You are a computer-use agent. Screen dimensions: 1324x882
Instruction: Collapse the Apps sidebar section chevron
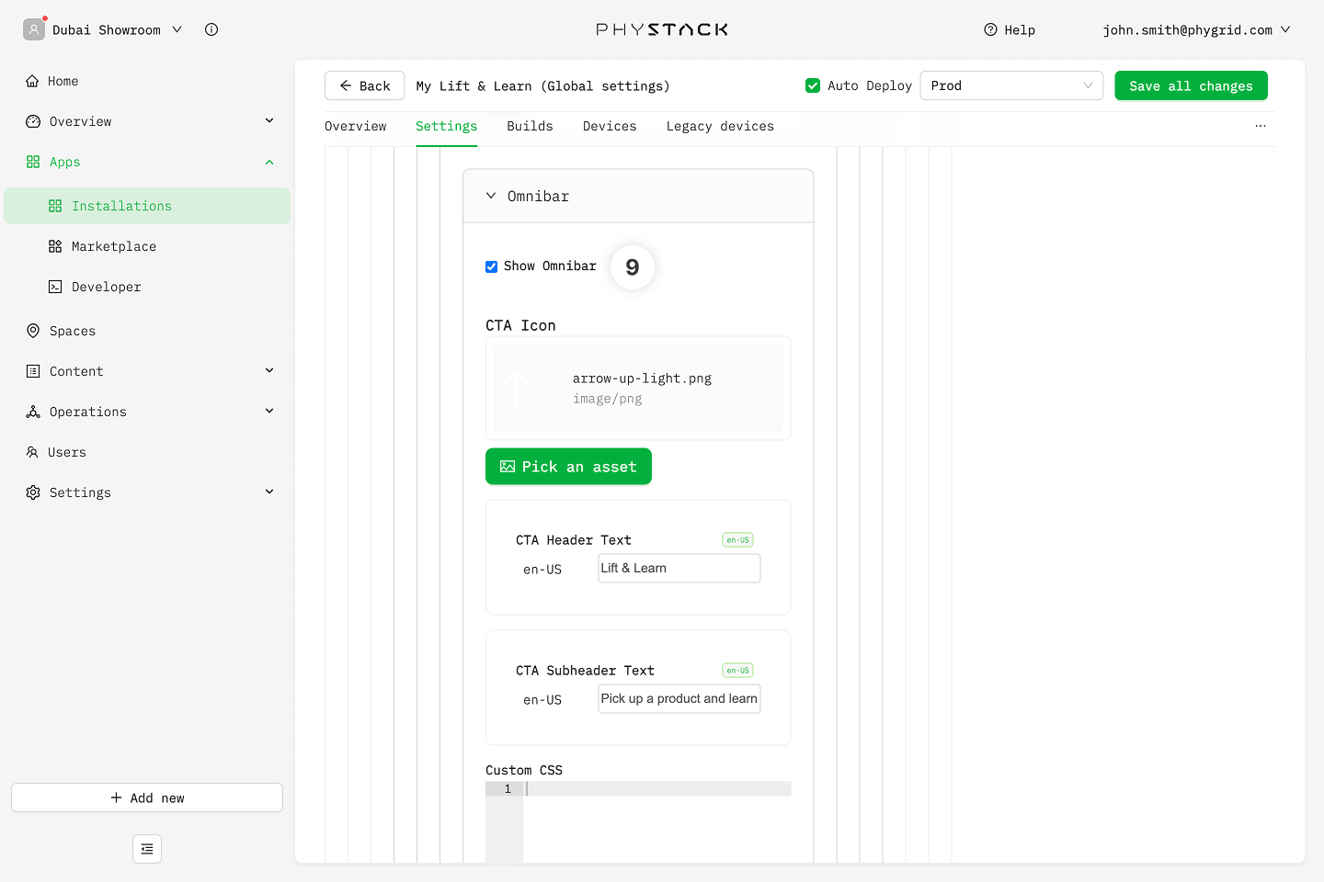(x=269, y=162)
